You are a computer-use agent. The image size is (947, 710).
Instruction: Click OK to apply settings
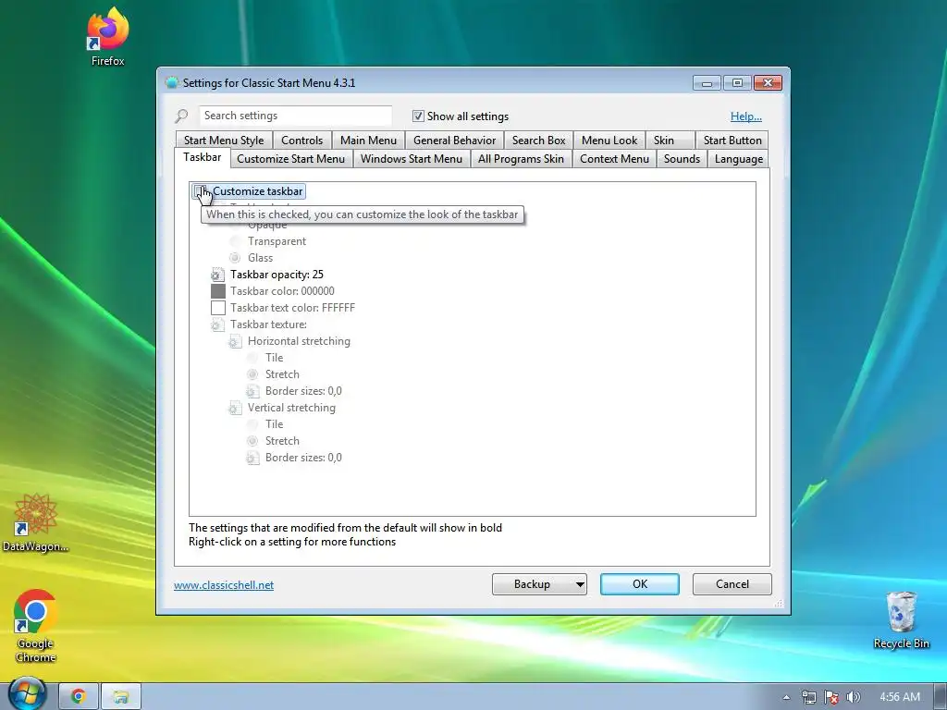tap(640, 584)
